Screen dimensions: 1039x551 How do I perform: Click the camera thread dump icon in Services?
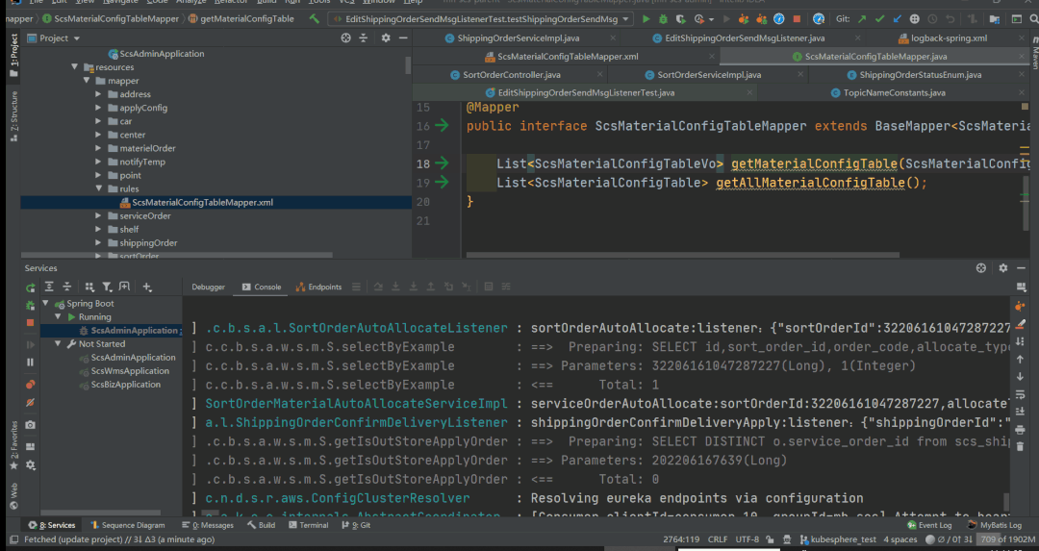click(x=30, y=424)
